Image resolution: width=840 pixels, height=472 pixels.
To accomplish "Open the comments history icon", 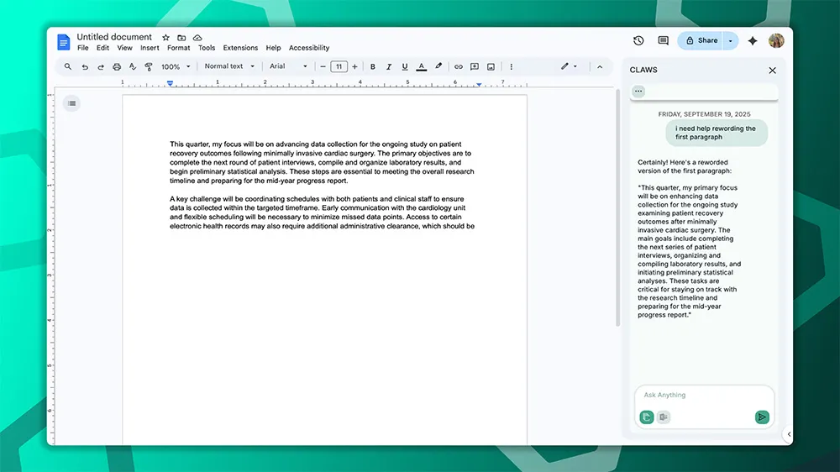I will [x=664, y=40].
